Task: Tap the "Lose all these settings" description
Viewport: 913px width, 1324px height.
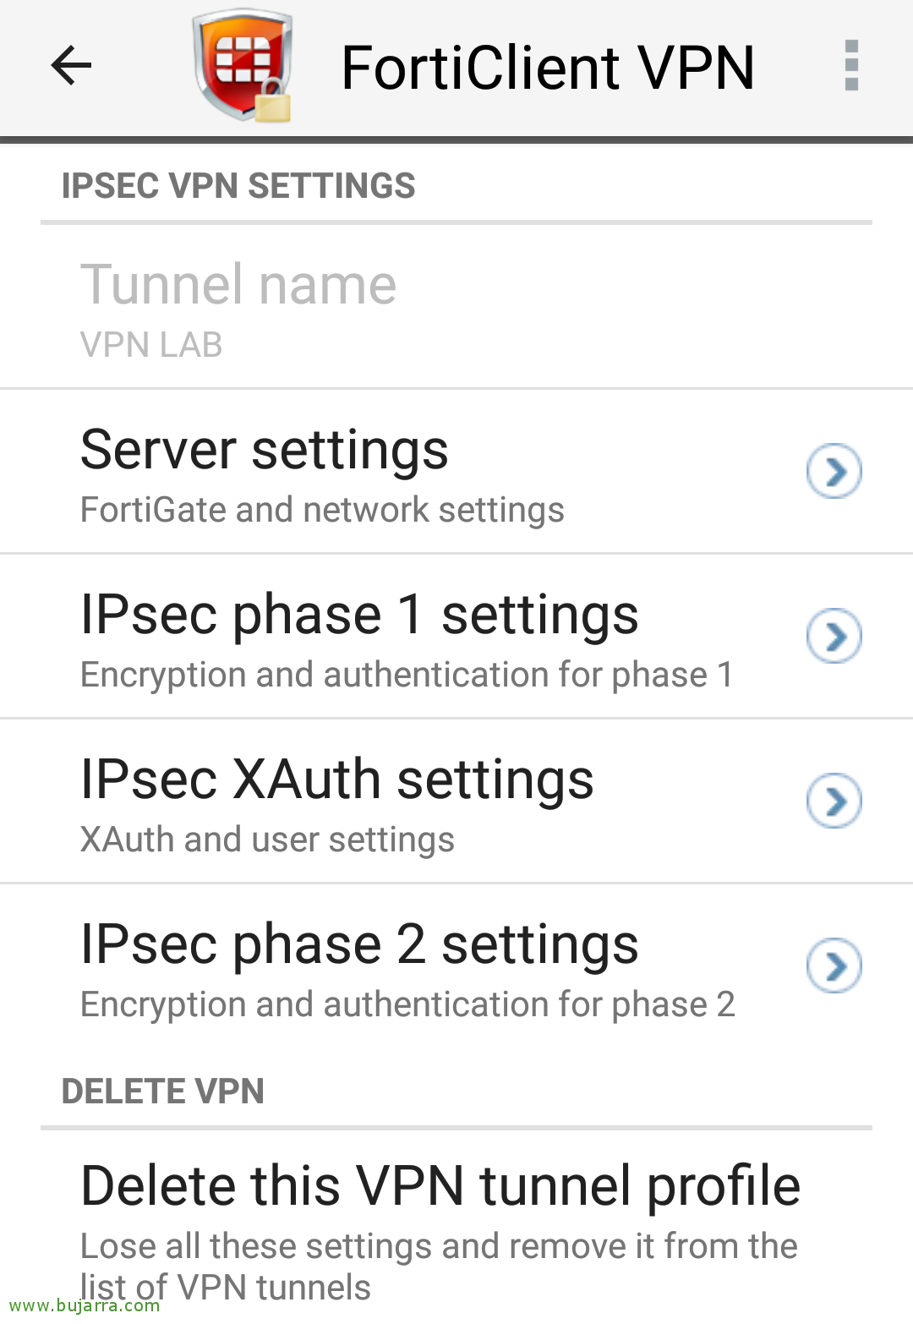Action: pos(438,1247)
